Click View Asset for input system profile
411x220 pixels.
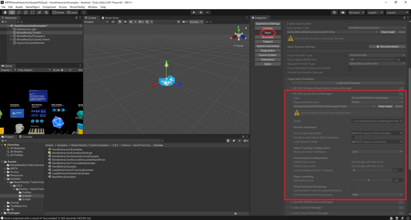[x=388, y=32]
